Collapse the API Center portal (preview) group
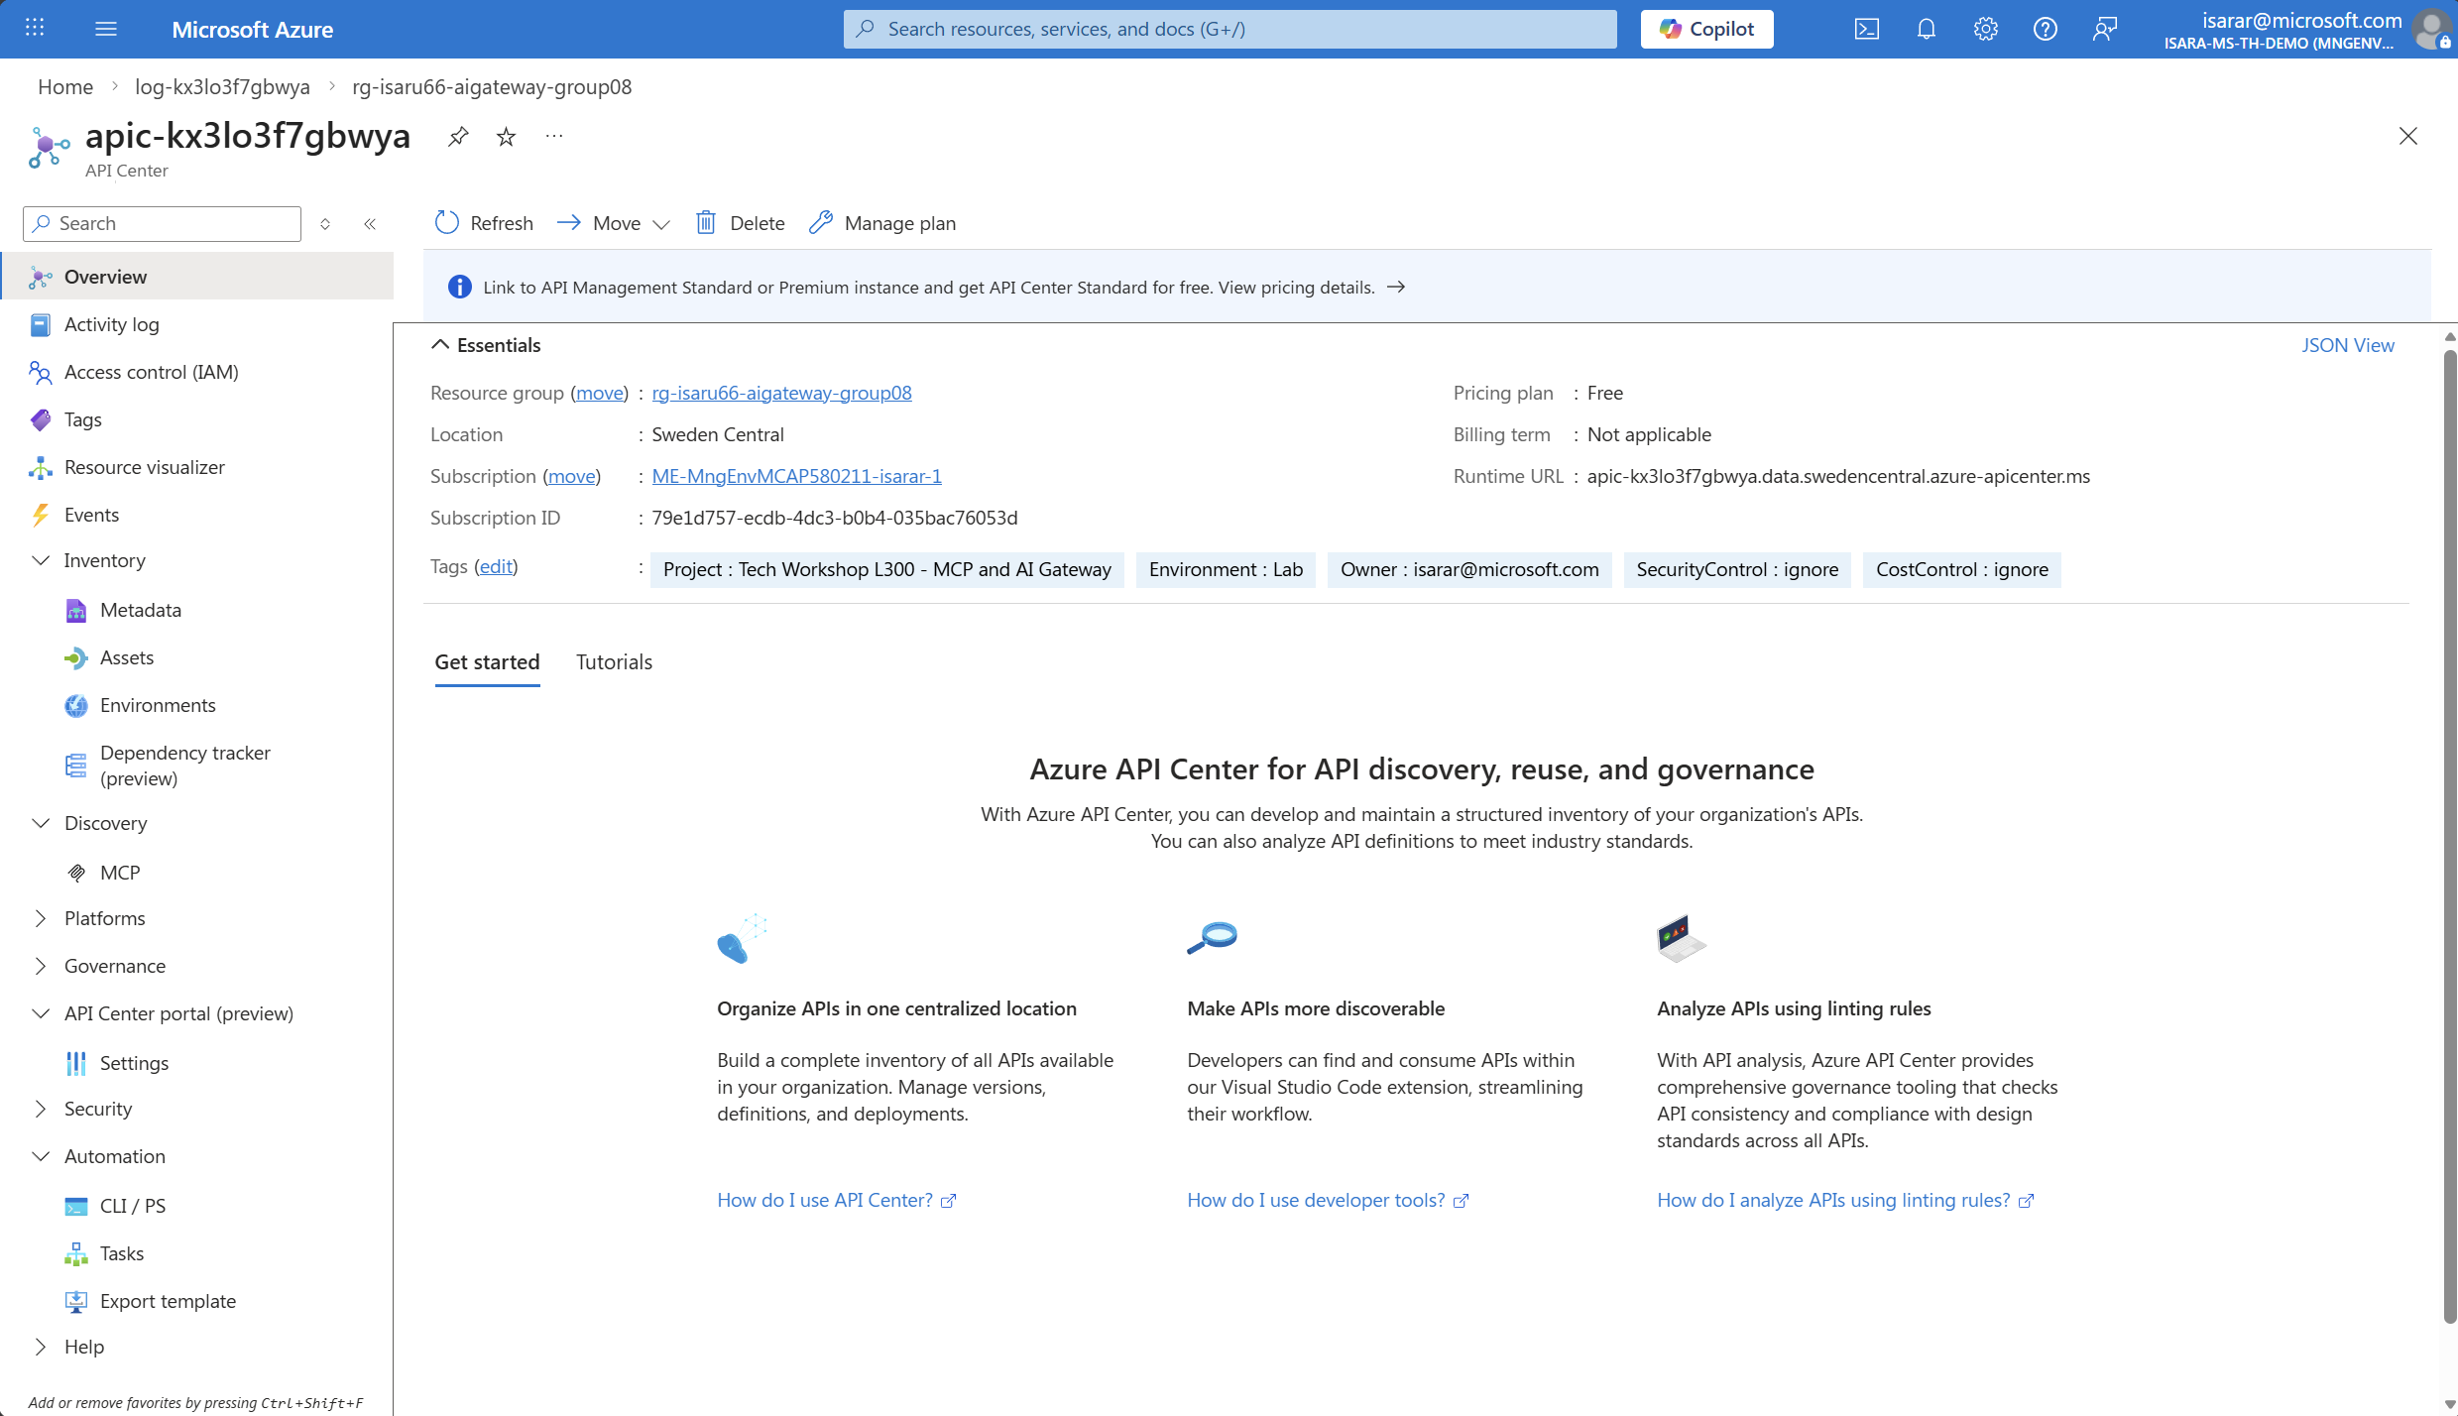Image resolution: width=2458 pixels, height=1416 pixels. 41,1013
